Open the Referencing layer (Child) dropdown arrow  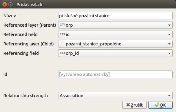coord(169,44)
